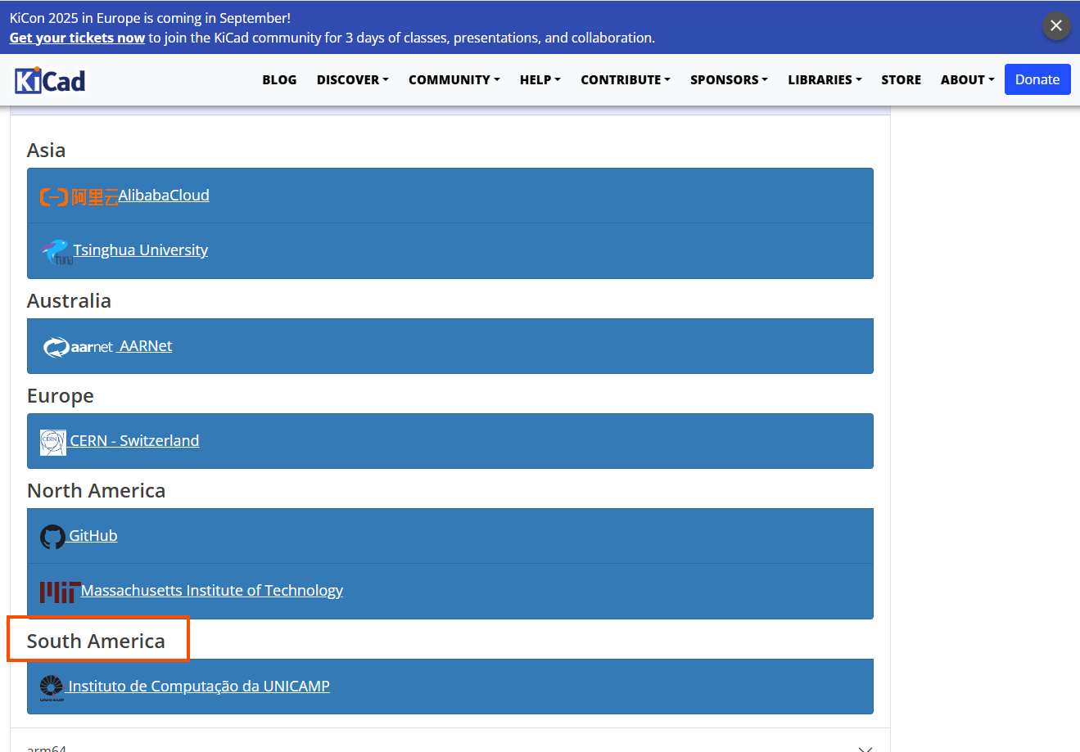Click the GitHub octocat icon
Screen dimensions: 1080x752
coord(52,537)
